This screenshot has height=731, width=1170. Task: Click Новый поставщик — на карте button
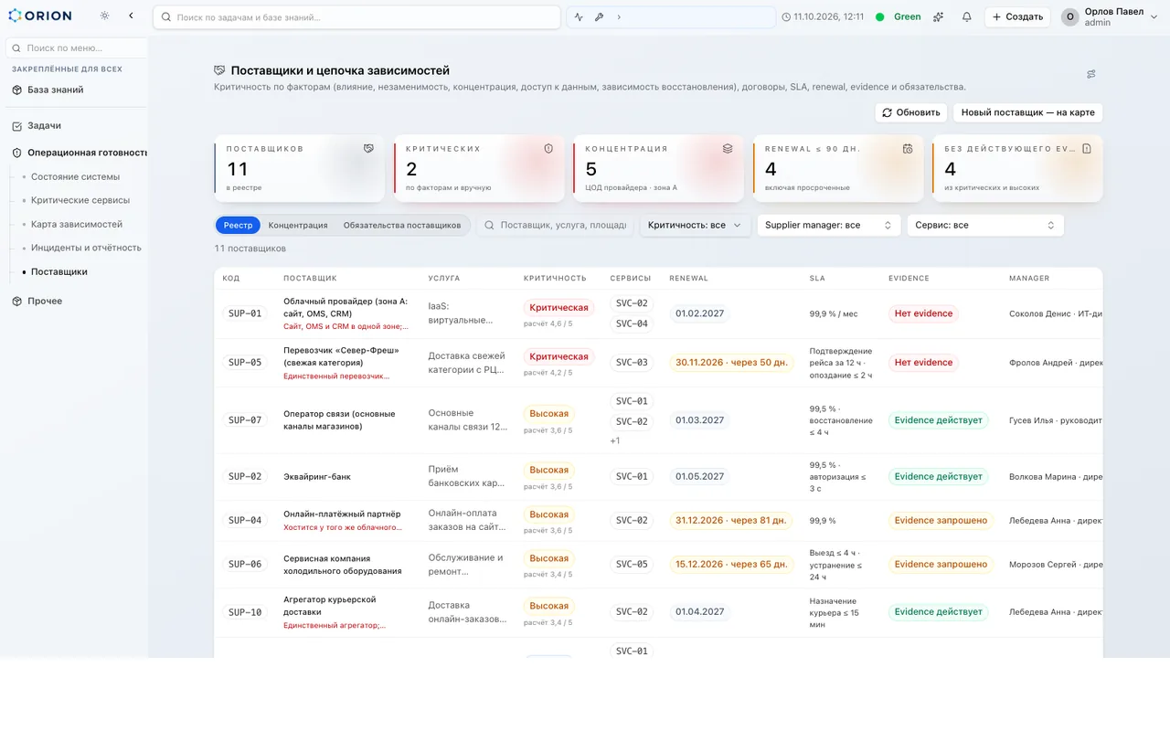tap(1027, 112)
